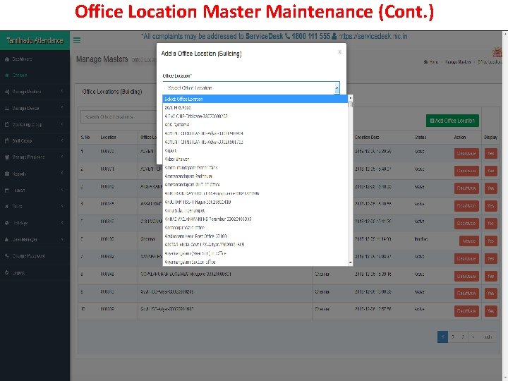Click dropdown list scrollbar down arrow
Screen dimensions: 508x381
click(x=350, y=262)
